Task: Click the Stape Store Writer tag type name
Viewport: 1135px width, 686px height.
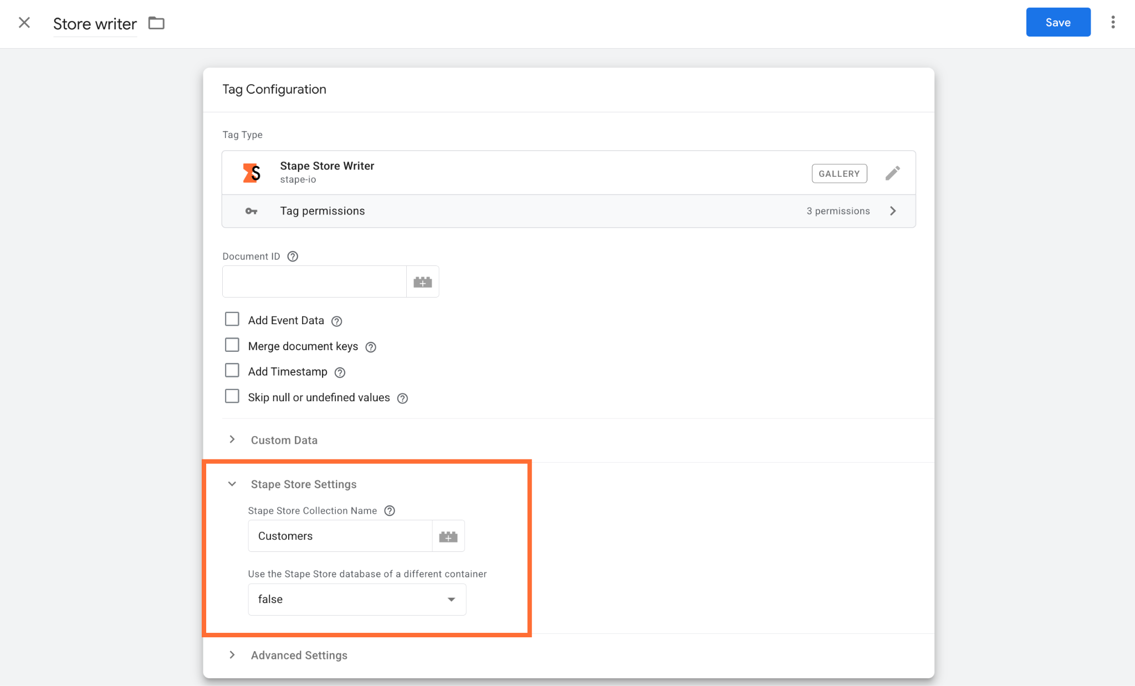Action: [327, 166]
